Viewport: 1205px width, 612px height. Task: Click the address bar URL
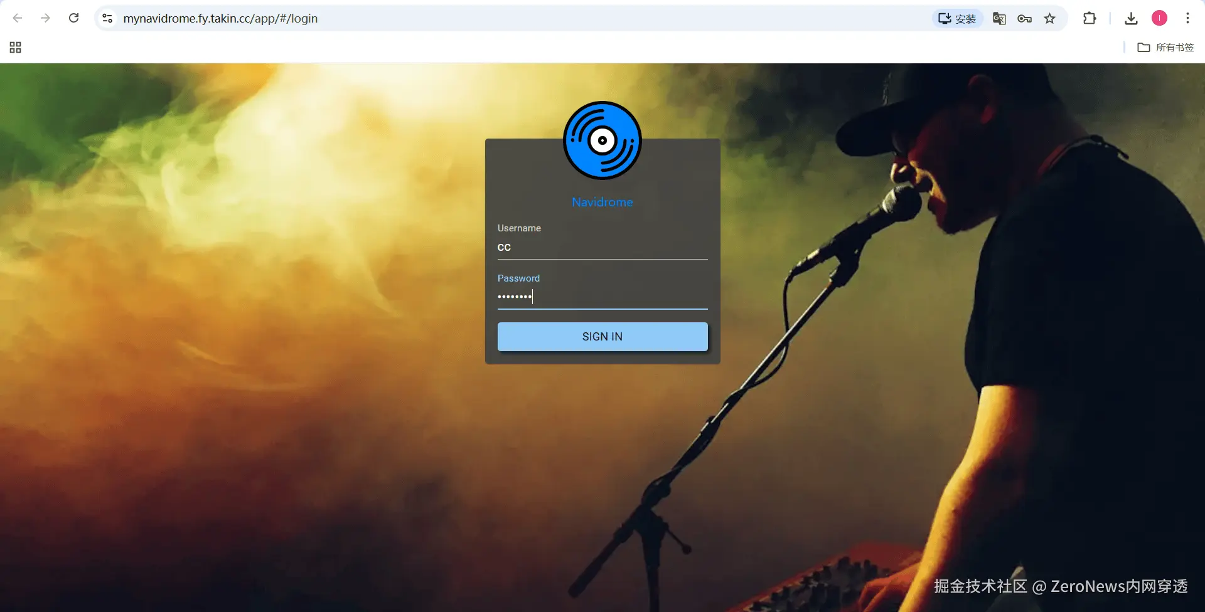pos(220,18)
